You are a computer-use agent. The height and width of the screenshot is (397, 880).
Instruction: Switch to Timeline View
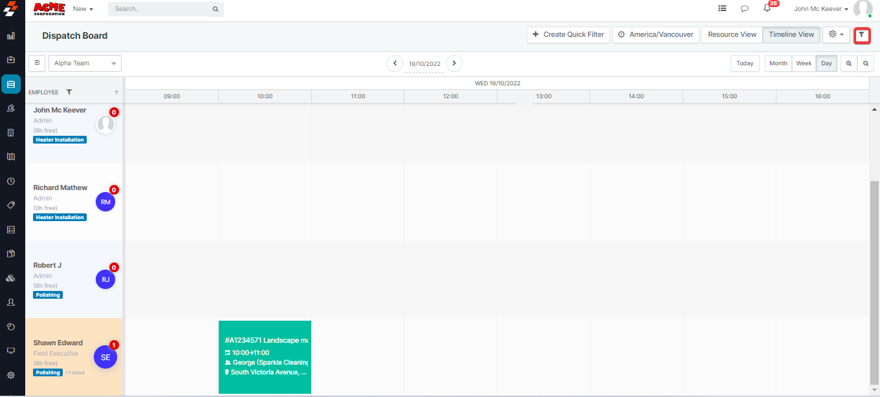(x=791, y=35)
